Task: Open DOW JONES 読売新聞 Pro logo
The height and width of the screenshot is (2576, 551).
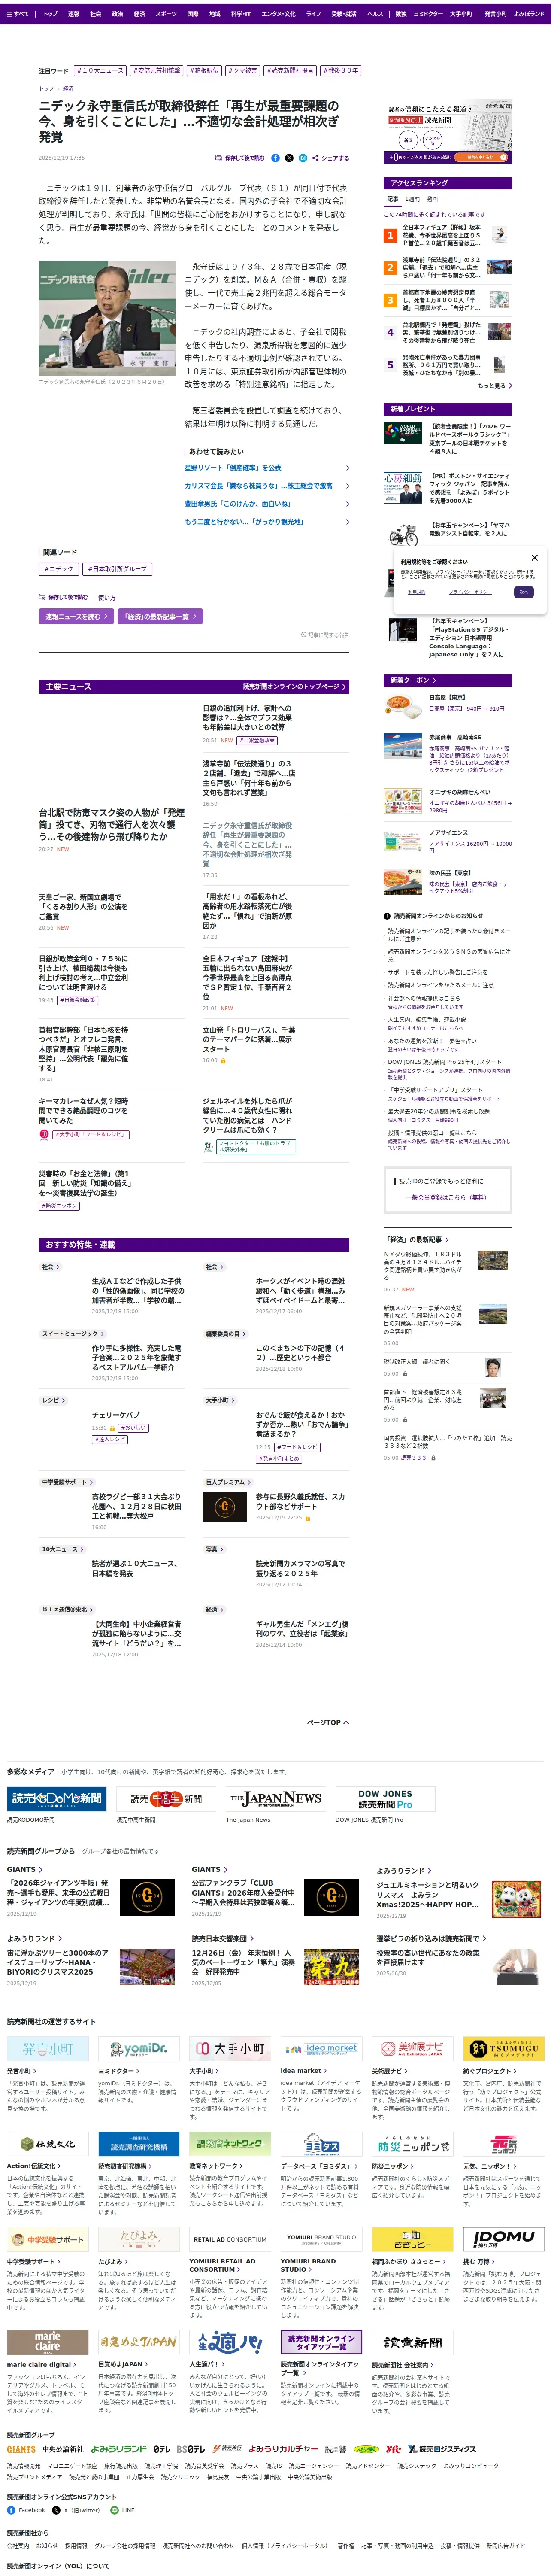Action: point(384,1799)
